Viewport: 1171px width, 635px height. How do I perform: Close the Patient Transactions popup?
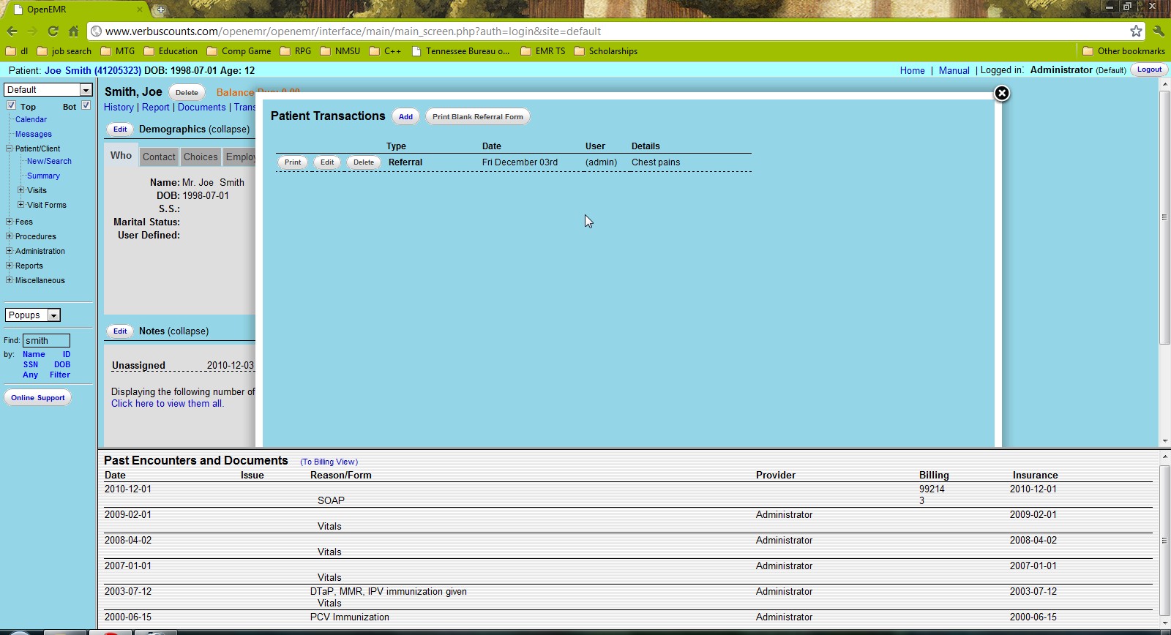click(1002, 94)
